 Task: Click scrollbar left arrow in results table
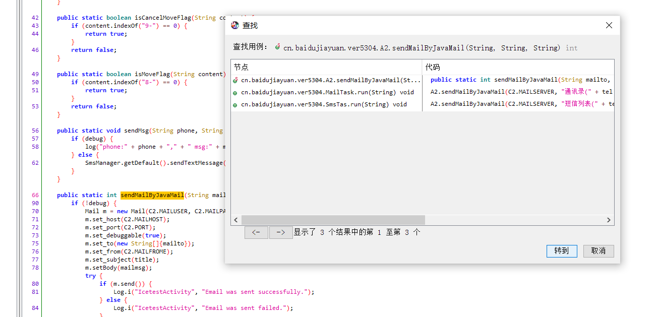point(236,220)
